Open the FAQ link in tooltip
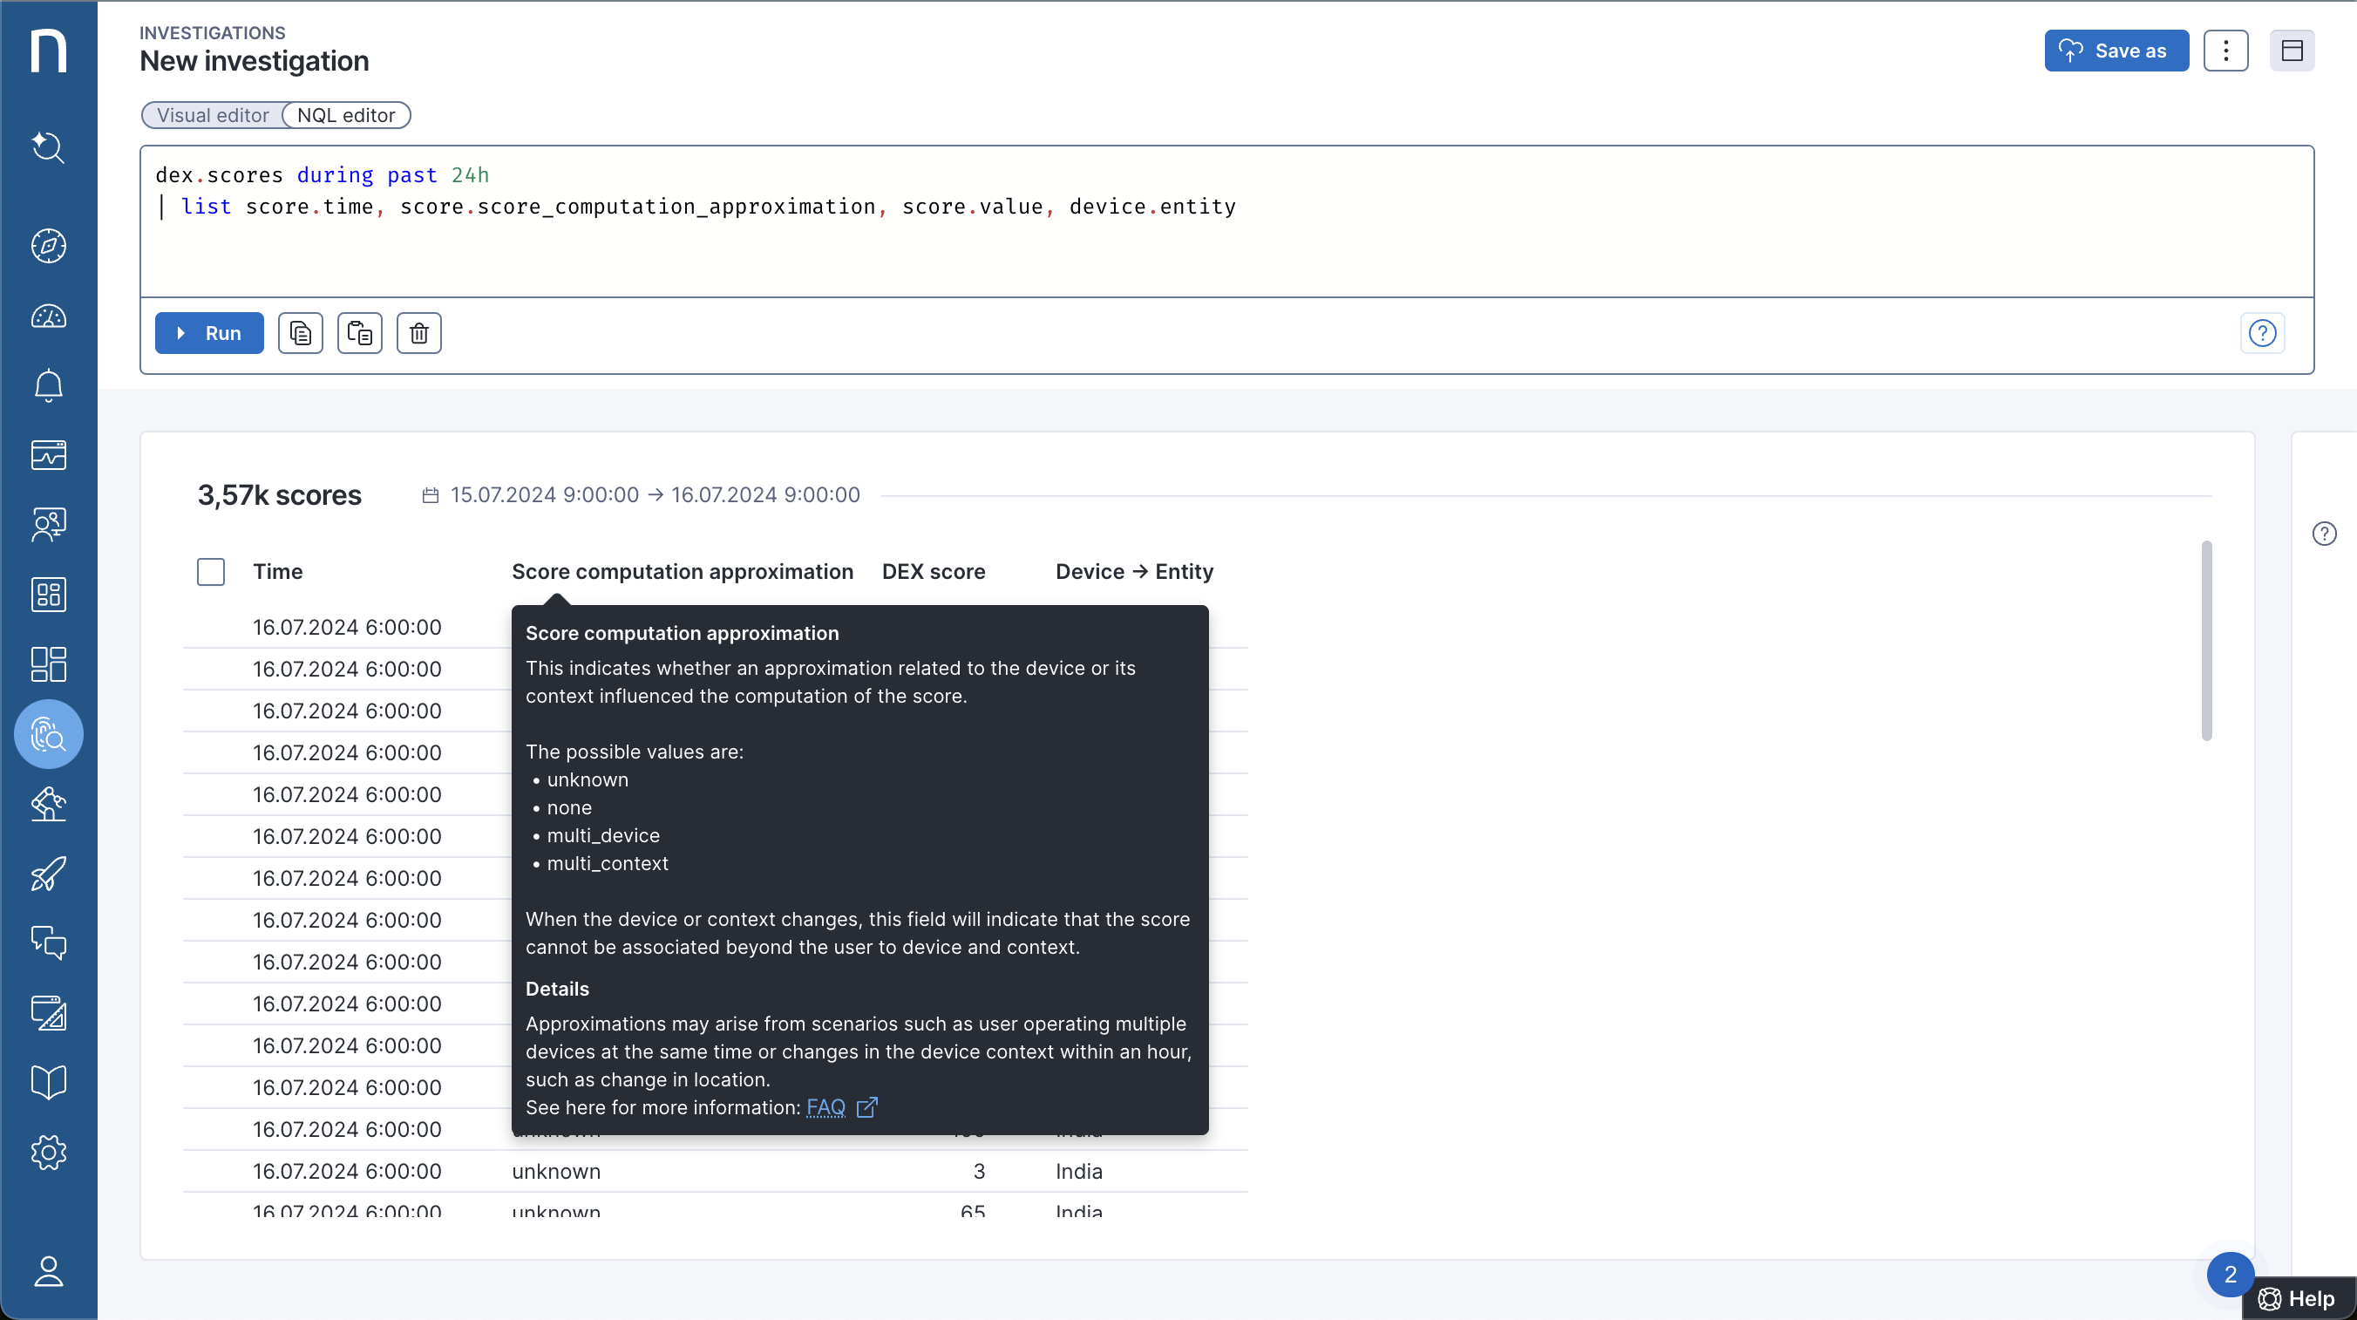Image resolution: width=2357 pixels, height=1320 pixels. (x=825, y=1107)
